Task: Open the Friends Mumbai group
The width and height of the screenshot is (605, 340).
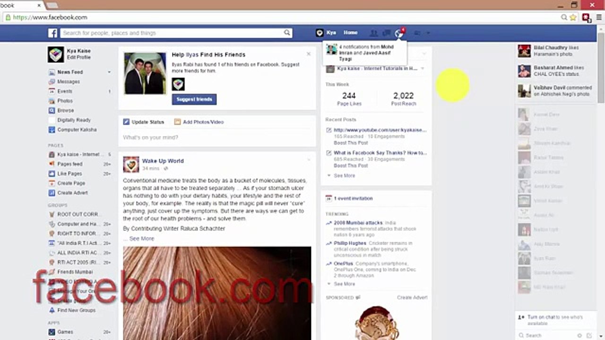Action: pos(75,272)
